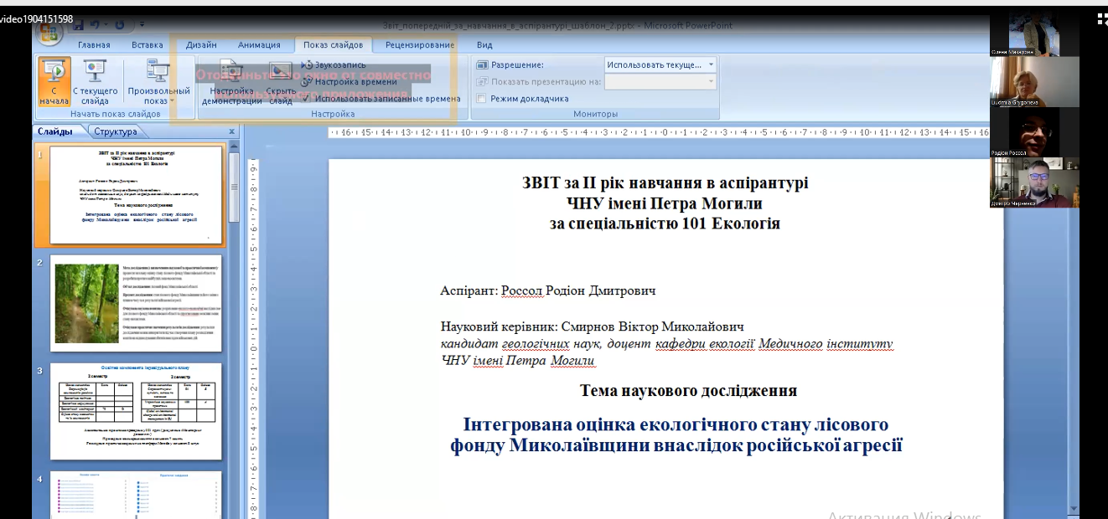Viewport: 1108px width, 519px height.
Task: Click the text Аспірант: Россол Родіон Дмитрович
Action: pos(548,290)
